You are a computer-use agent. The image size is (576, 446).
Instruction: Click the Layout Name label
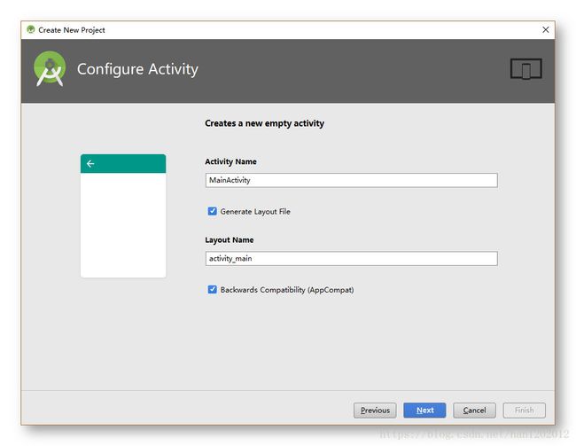[230, 239]
